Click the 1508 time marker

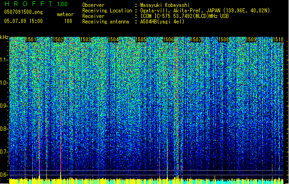click(223, 40)
